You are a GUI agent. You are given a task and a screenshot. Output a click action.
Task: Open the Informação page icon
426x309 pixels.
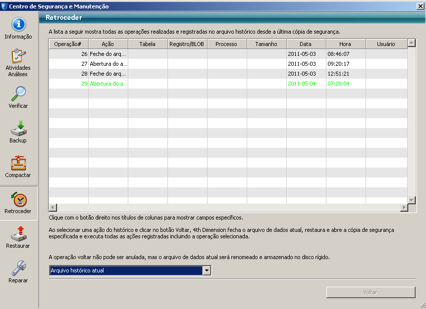coord(18,25)
